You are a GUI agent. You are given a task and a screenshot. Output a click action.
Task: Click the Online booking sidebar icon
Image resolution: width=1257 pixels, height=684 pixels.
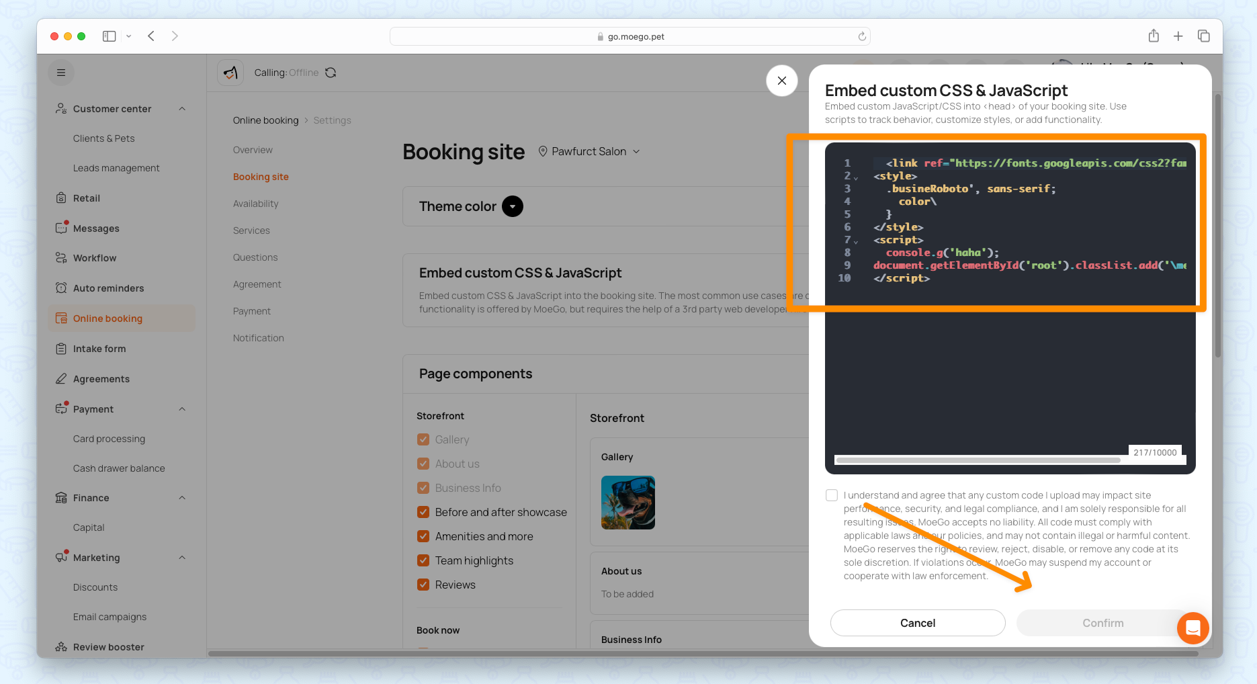coord(61,318)
